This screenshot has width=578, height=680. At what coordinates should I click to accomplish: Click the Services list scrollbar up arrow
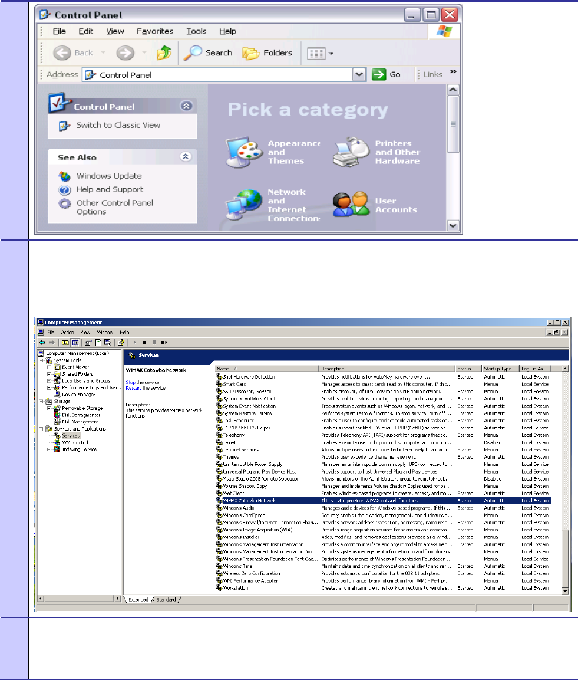point(565,369)
